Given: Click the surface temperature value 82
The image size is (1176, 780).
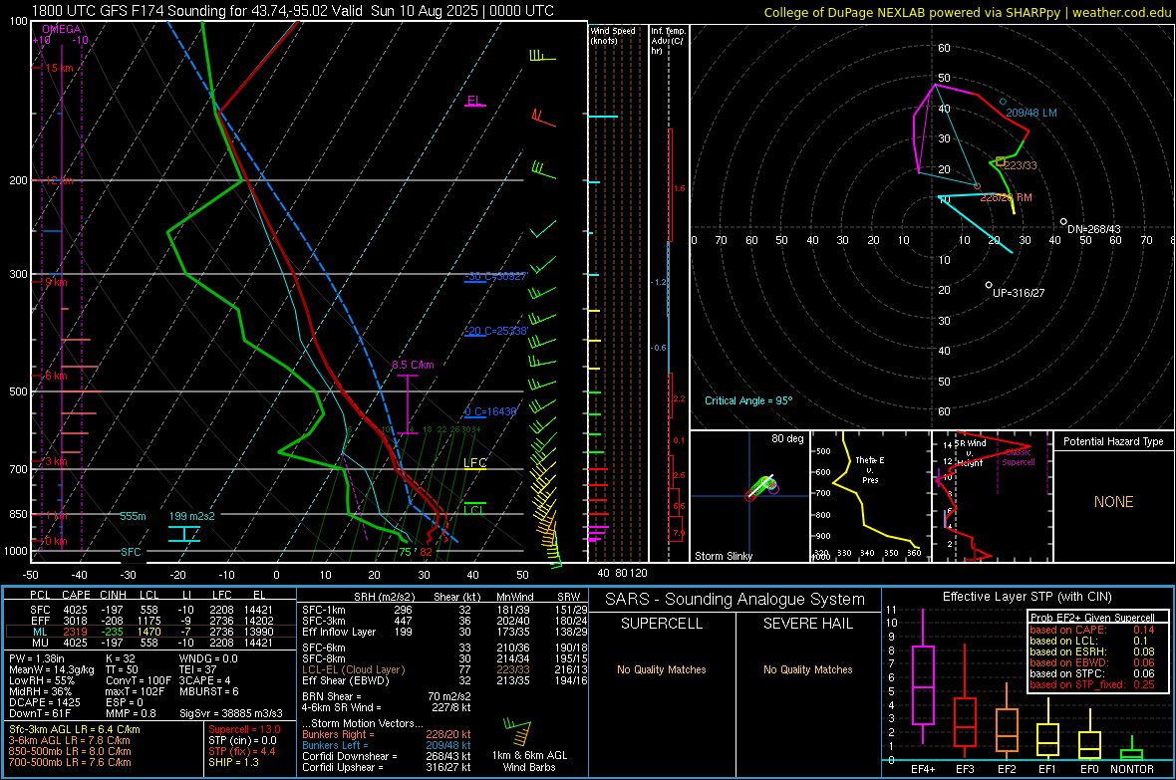Looking at the screenshot, I should coord(426,552).
